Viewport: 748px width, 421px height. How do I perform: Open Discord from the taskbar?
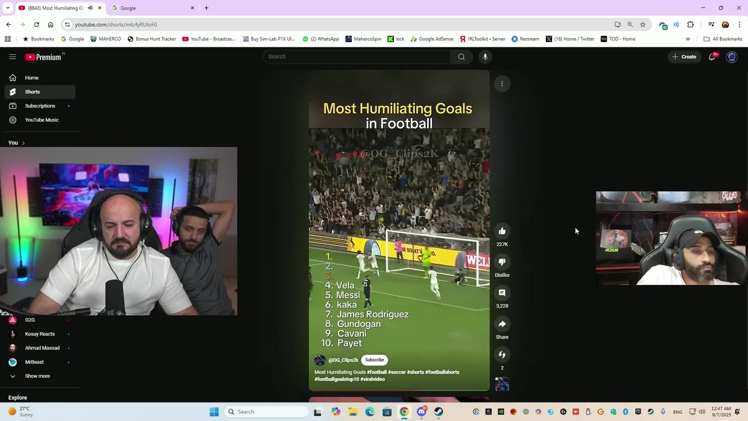point(421,412)
